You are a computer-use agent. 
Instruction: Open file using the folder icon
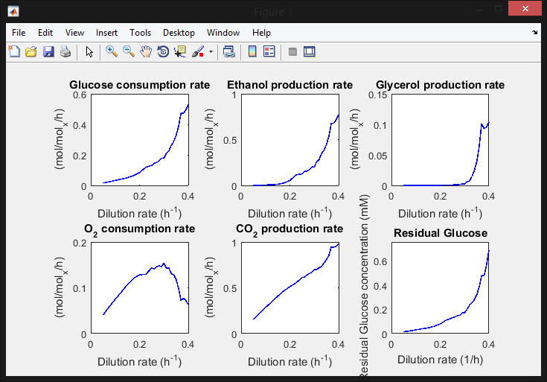[31, 51]
